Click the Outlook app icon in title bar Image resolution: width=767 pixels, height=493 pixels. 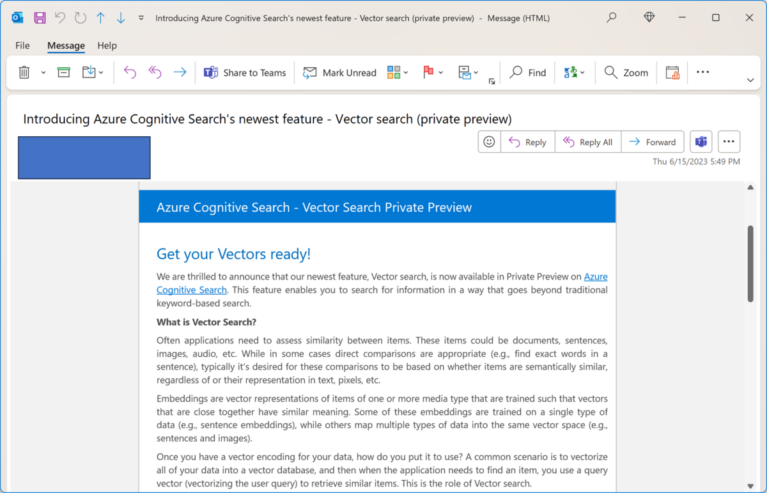(18, 18)
